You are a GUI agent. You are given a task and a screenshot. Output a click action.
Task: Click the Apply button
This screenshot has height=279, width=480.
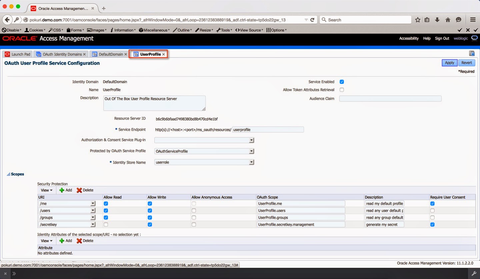pos(449,63)
